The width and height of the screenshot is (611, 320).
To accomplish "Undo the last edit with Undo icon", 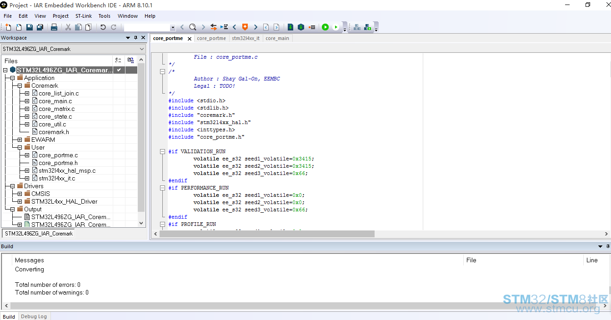I will 103,27.
